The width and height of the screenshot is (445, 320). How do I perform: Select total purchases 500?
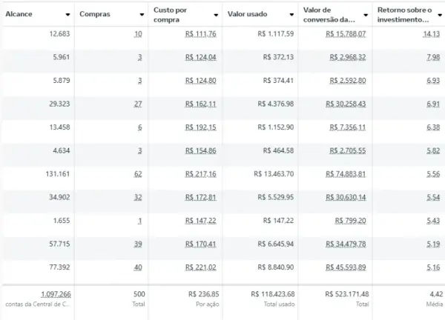click(139, 294)
